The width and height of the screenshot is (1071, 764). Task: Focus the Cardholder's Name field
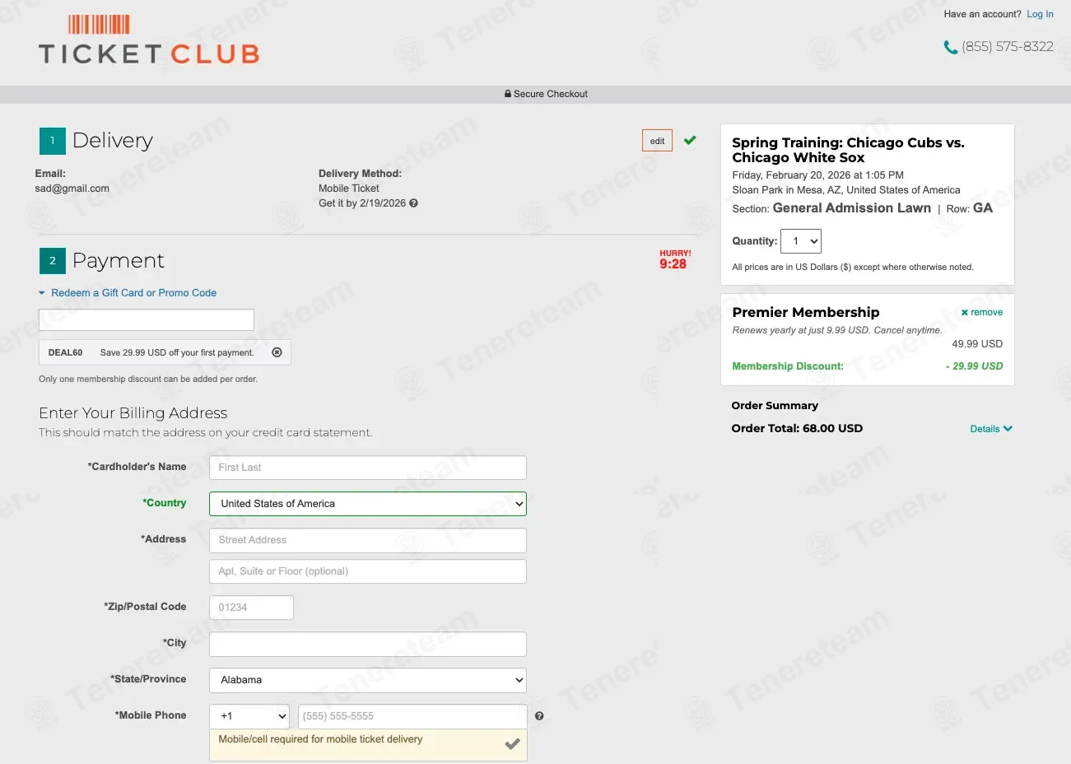(367, 468)
